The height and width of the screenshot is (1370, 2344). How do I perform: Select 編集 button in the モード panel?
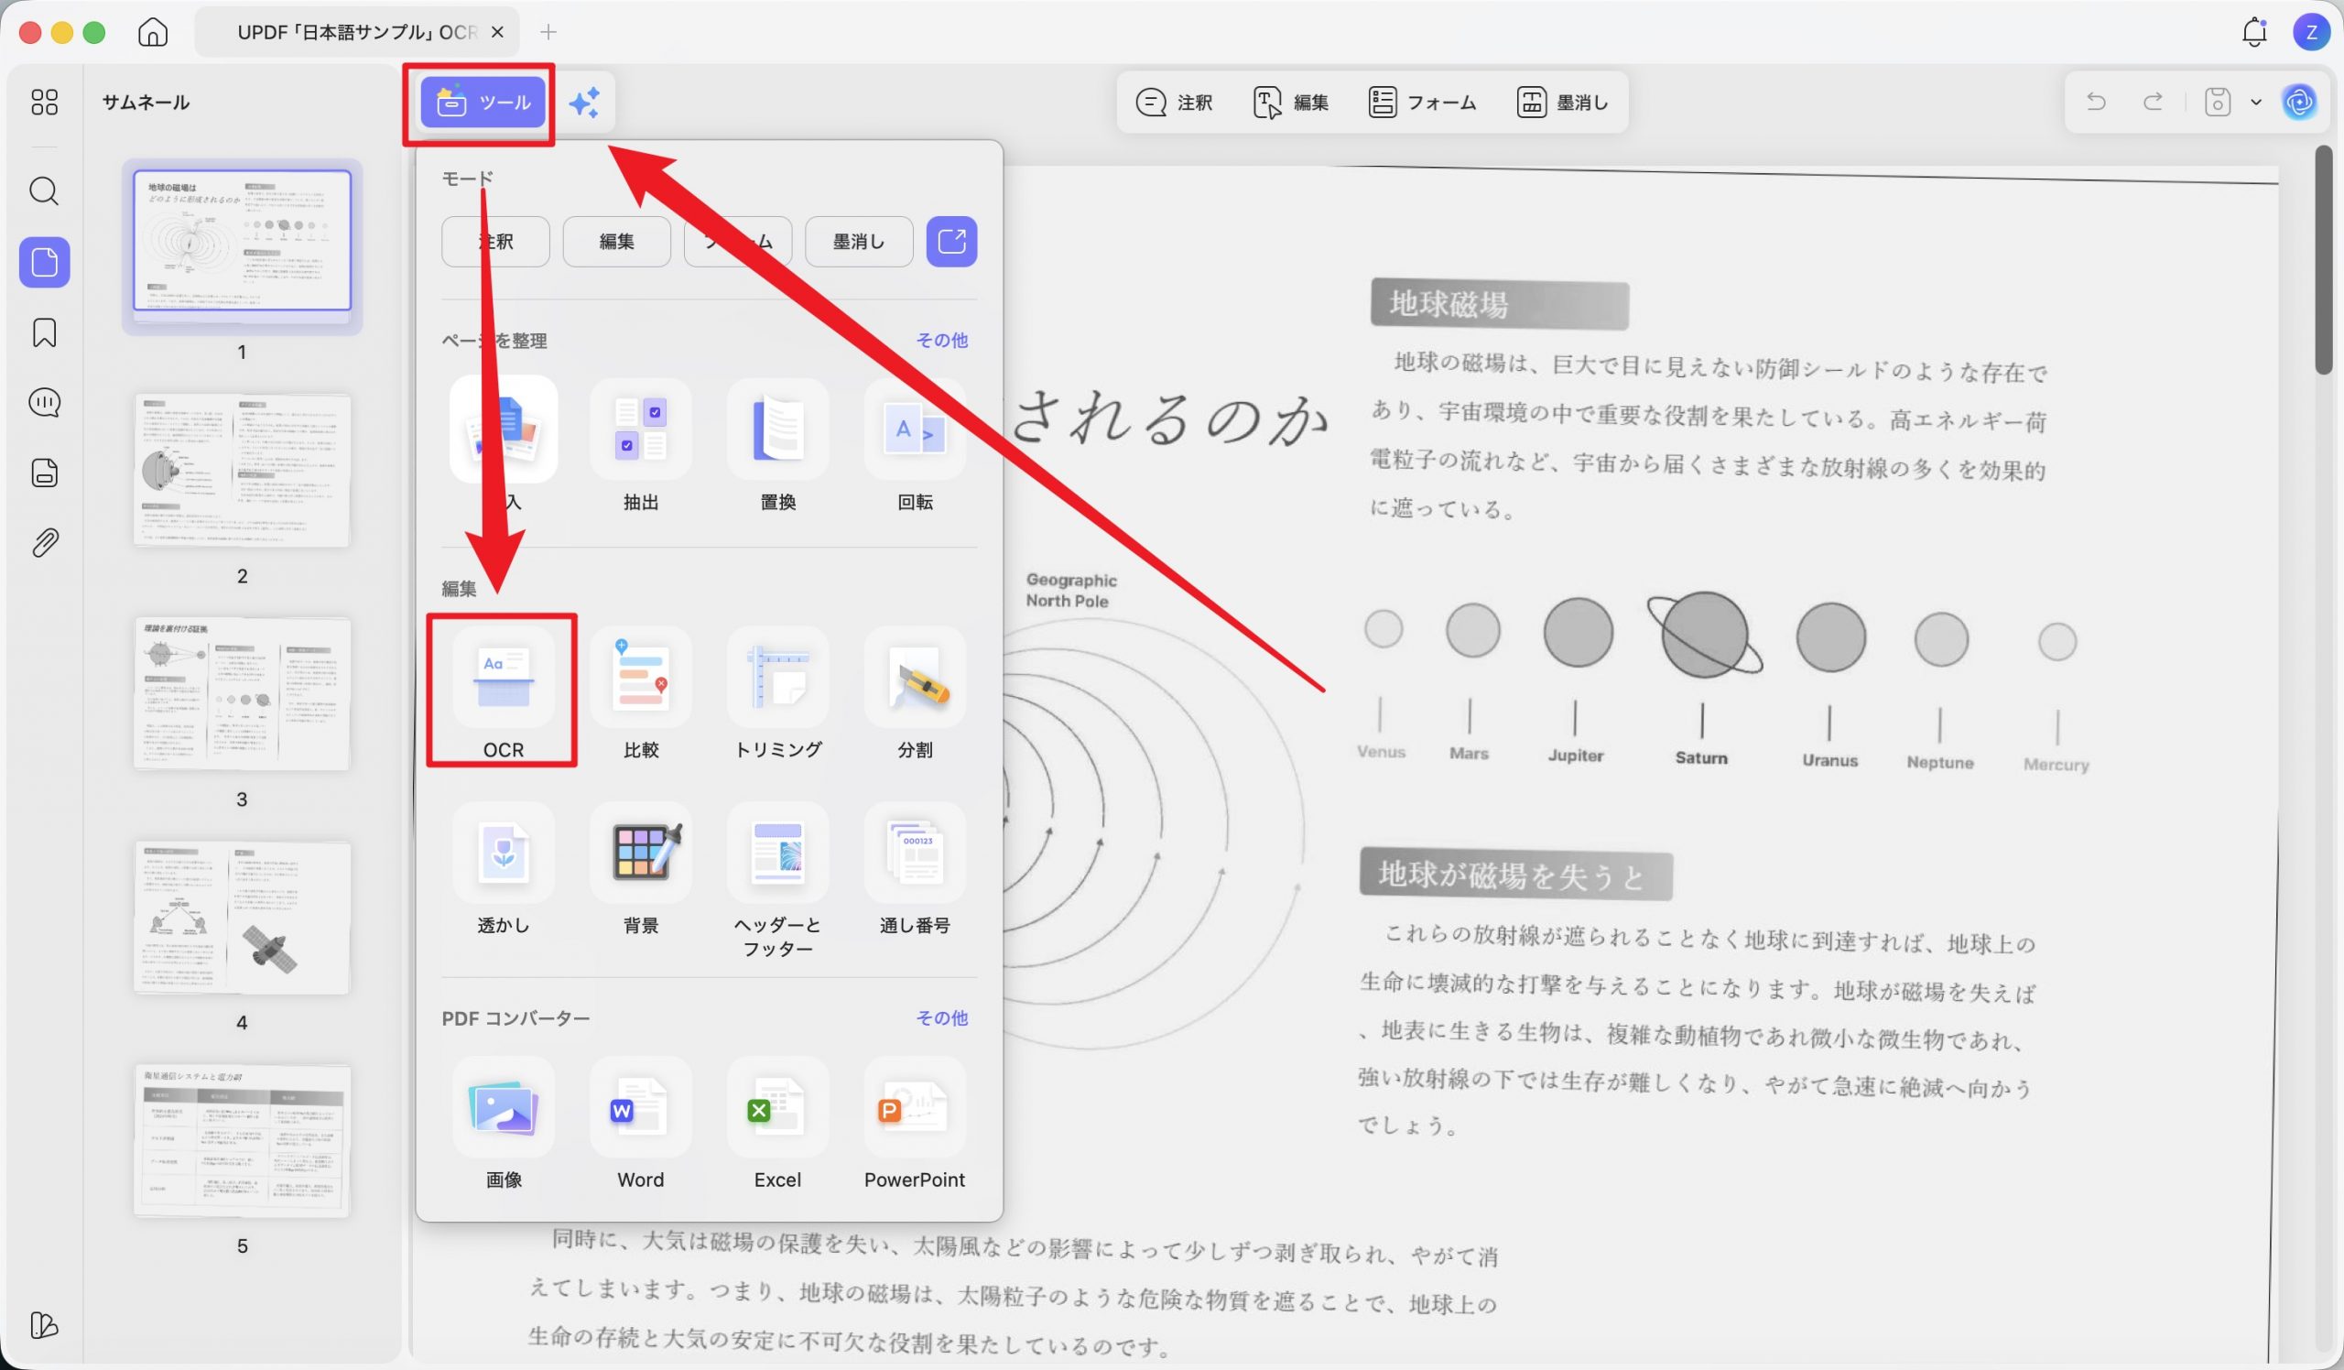tap(617, 242)
